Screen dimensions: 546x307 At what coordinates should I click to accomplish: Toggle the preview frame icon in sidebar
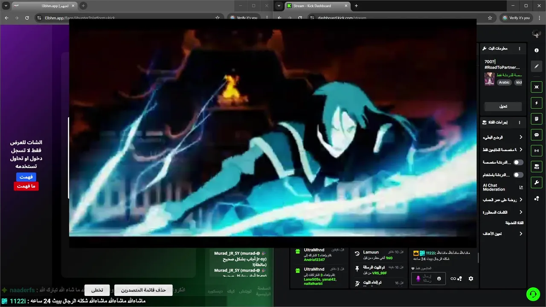tap(537, 87)
